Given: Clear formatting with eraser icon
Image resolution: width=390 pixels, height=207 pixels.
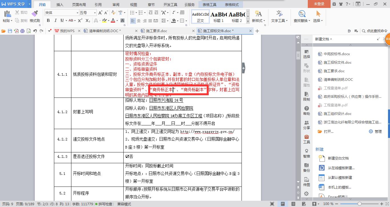Looking at the screenshot, I should [113, 13].
